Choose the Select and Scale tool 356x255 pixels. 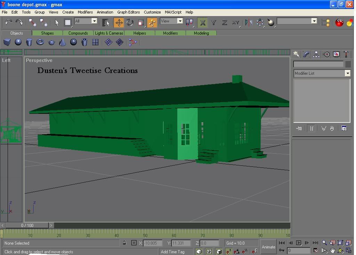(x=141, y=23)
